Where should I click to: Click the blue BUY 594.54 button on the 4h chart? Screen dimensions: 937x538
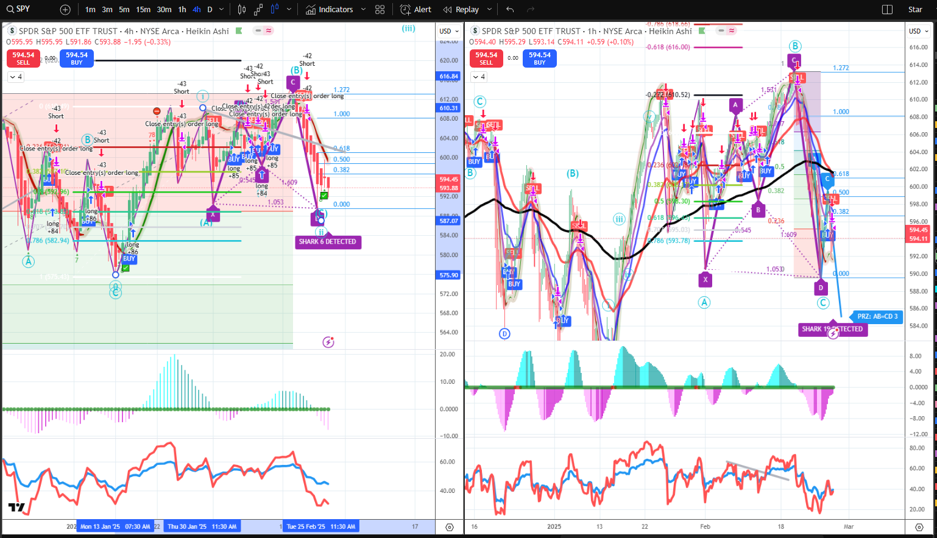77,58
